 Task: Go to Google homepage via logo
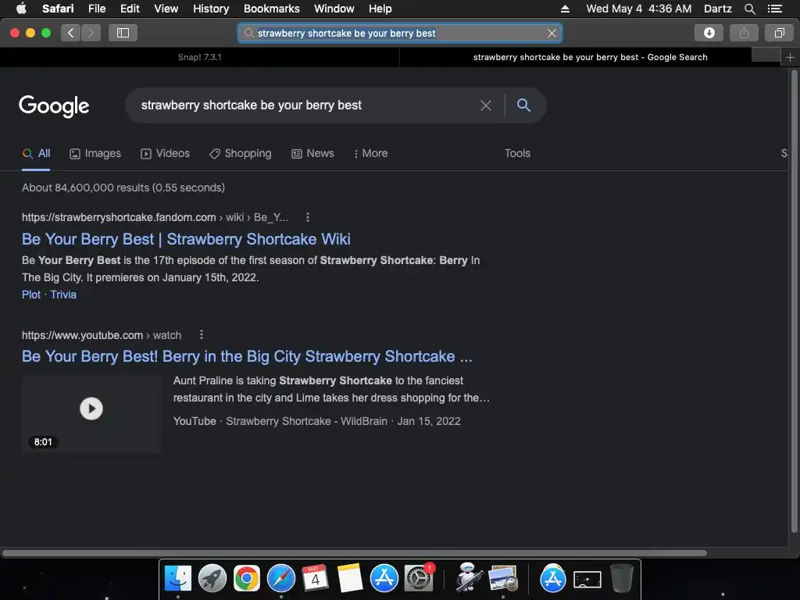pyautogui.click(x=54, y=106)
